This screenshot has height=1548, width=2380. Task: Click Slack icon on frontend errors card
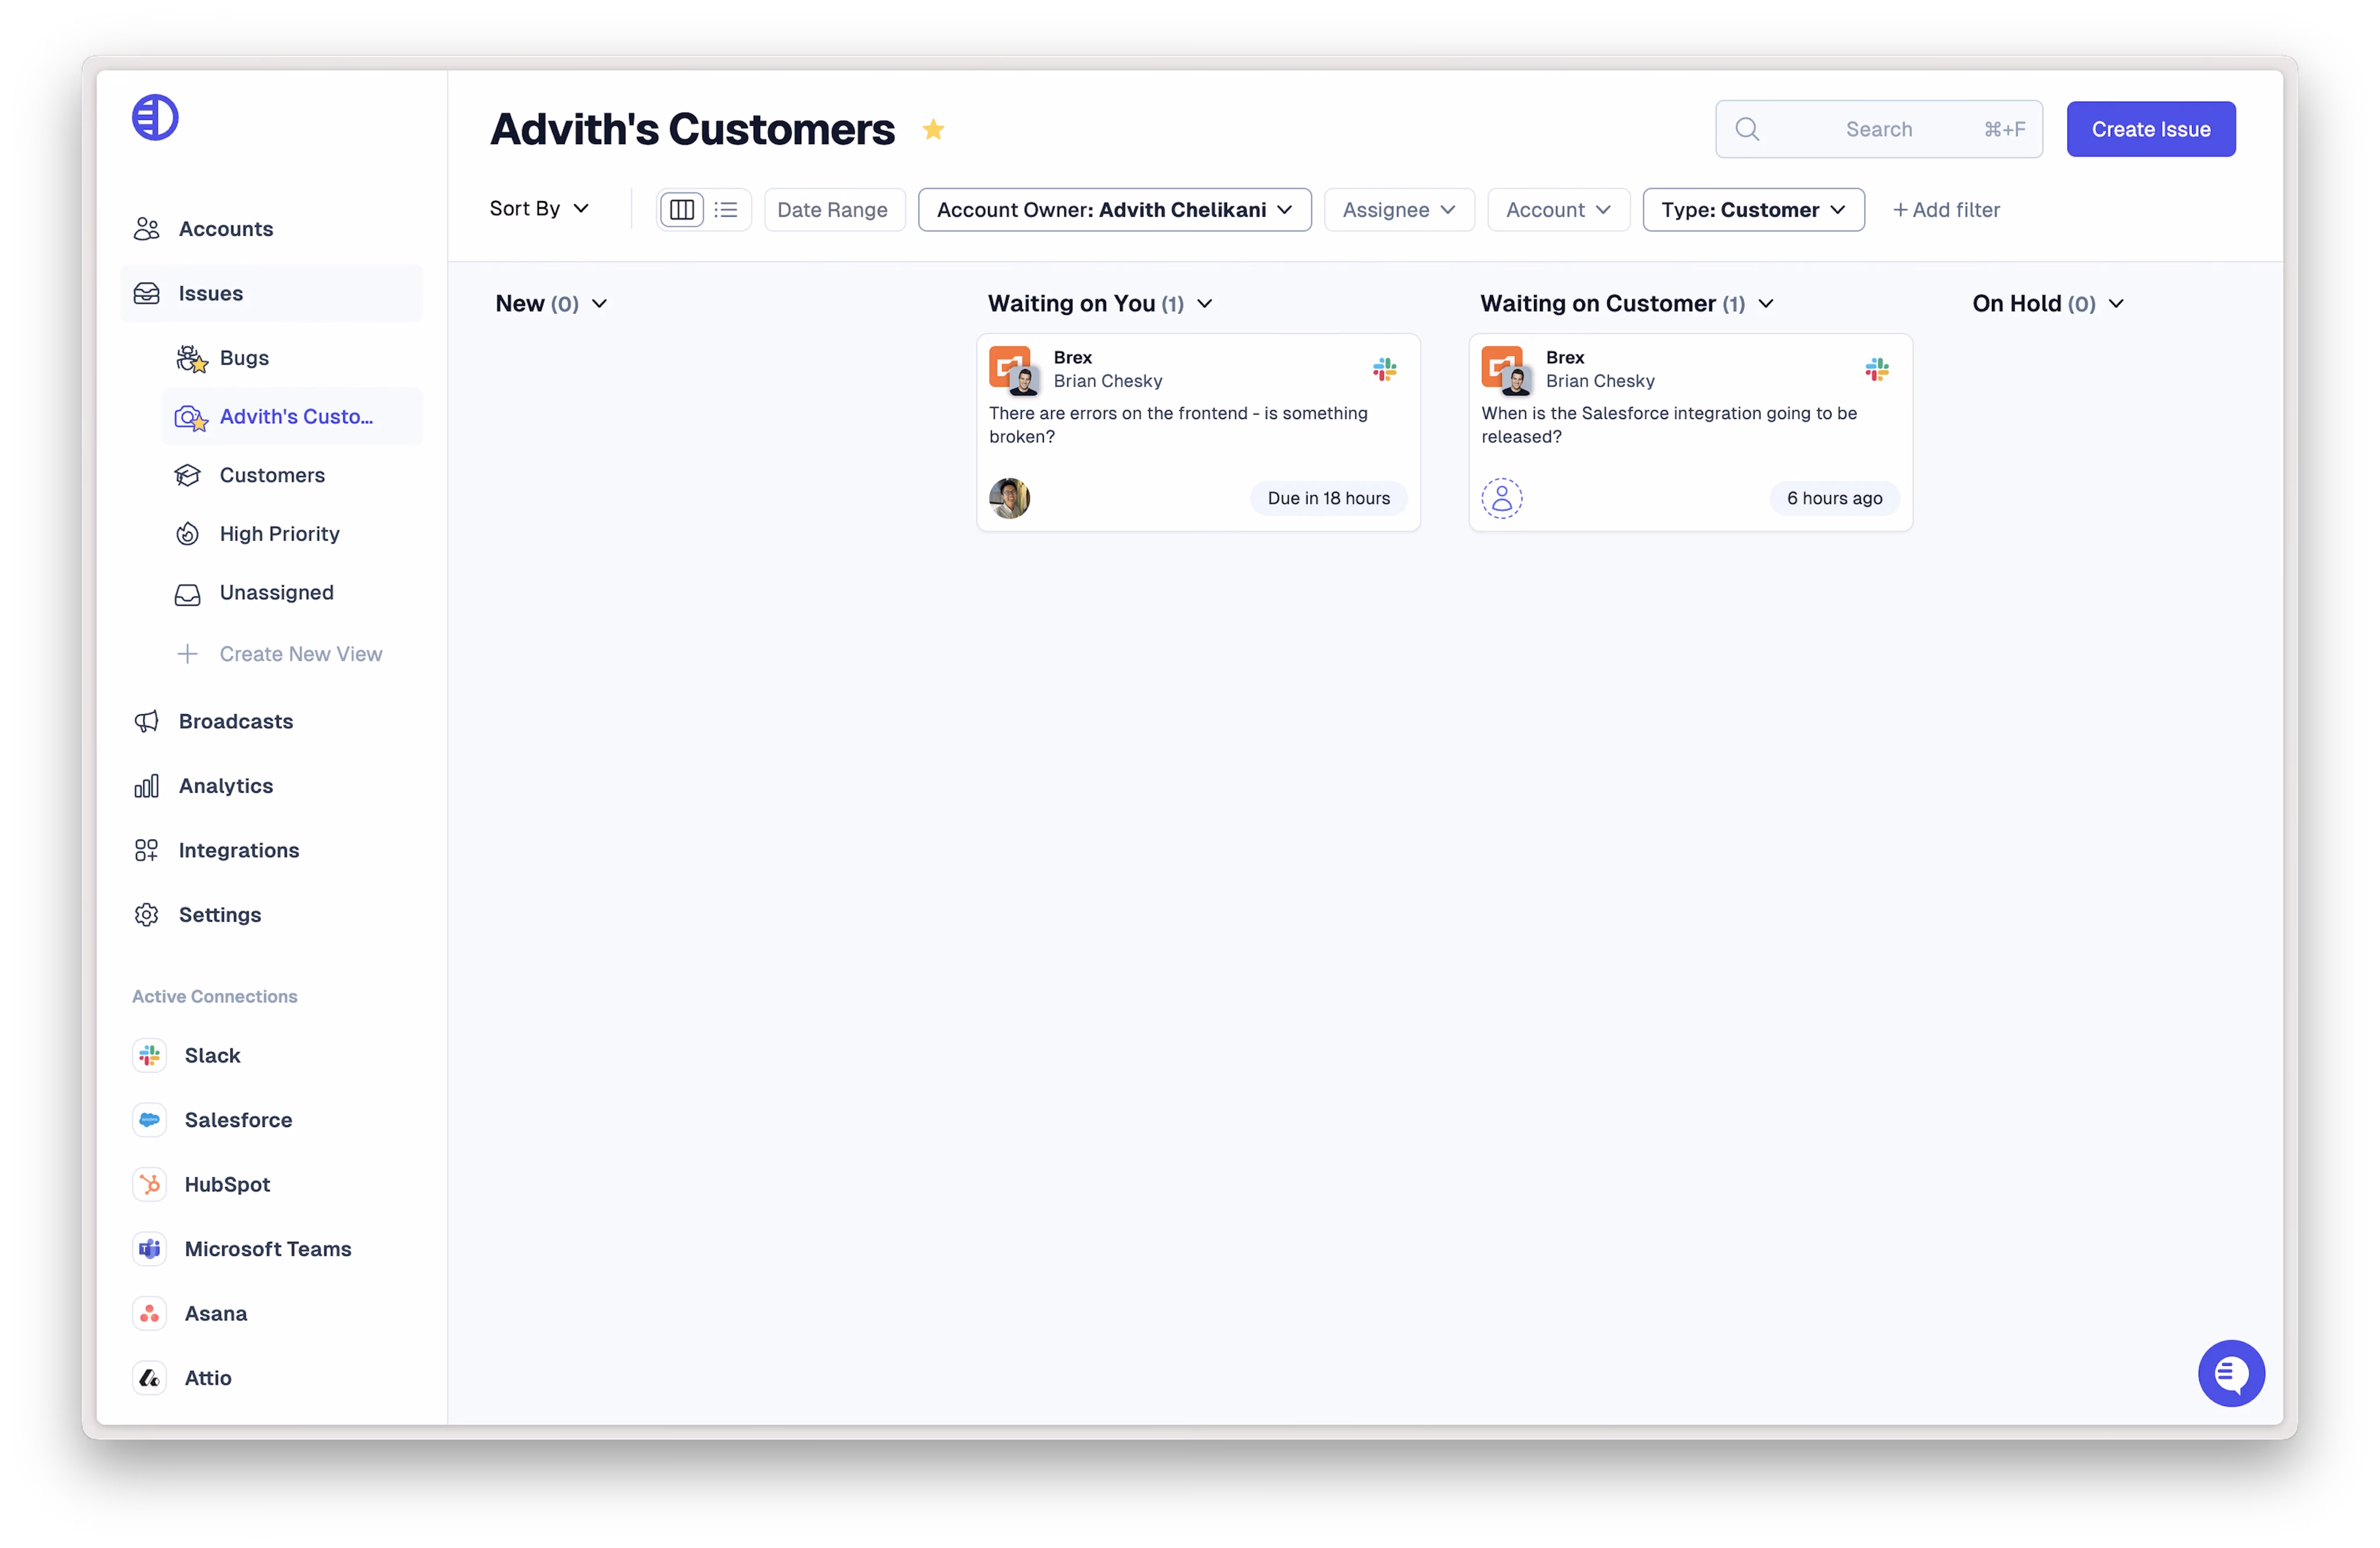coord(1384,369)
